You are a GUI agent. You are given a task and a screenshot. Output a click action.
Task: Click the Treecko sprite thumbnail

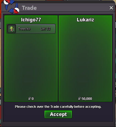[x=12, y=29]
